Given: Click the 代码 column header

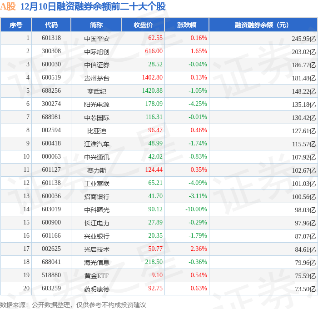Looking at the screenshot, I should [x=51, y=25].
